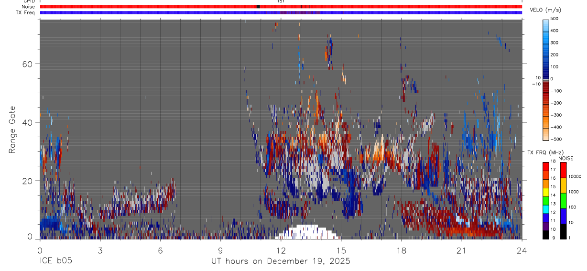Click the 'UT hours on December 19, 2025' caption
The width and height of the screenshot is (587, 271).
[281, 261]
